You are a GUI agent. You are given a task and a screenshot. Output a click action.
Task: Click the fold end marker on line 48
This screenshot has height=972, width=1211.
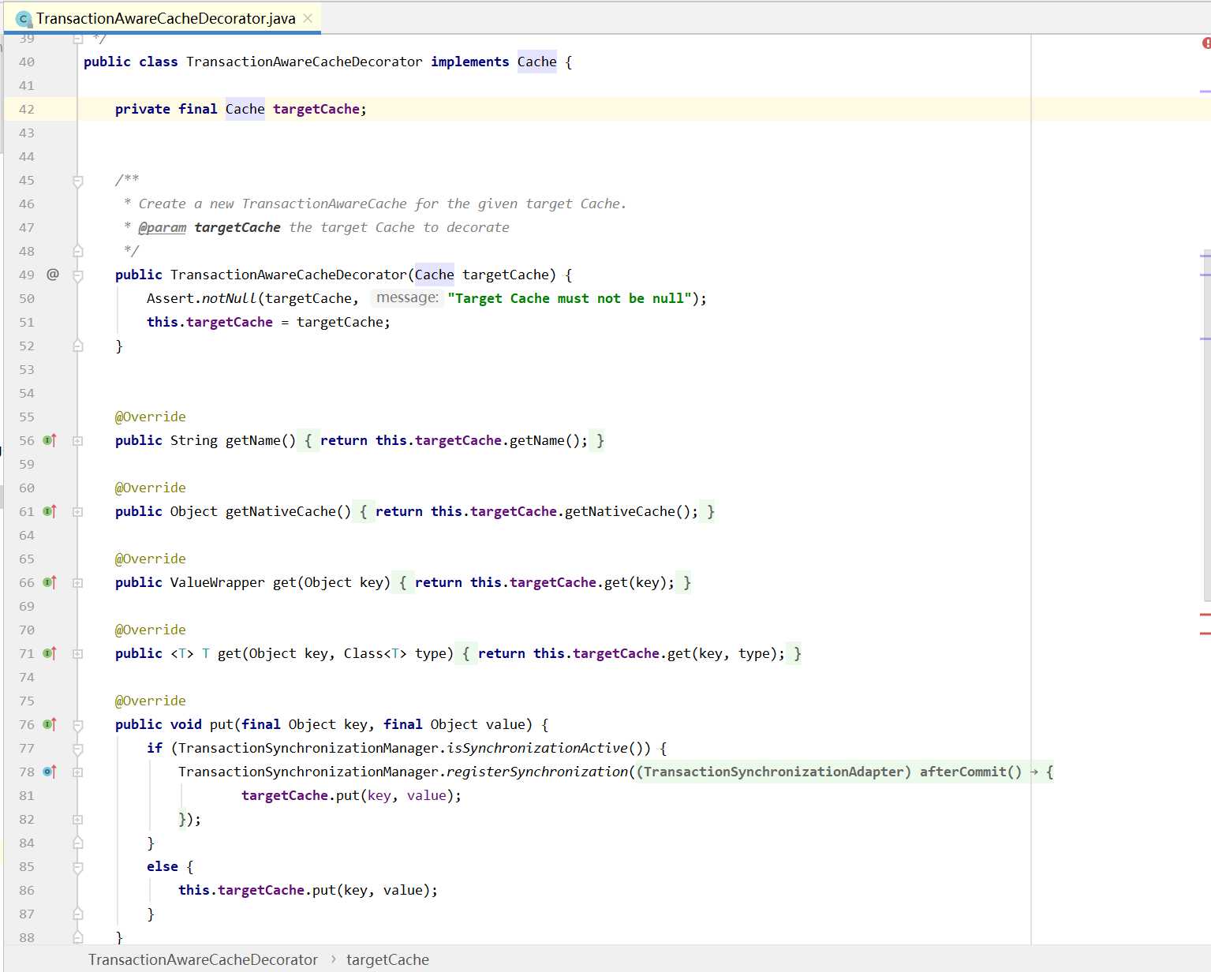point(78,251)
